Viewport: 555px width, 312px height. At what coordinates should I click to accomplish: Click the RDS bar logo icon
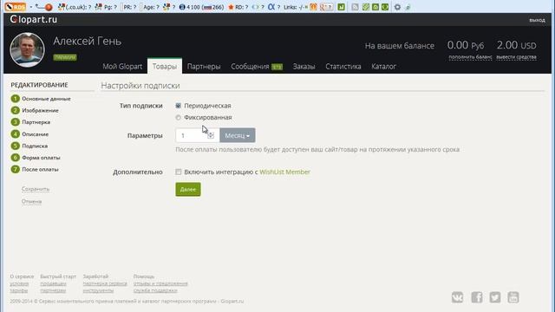pyautogui.click(x=16, y=7)
